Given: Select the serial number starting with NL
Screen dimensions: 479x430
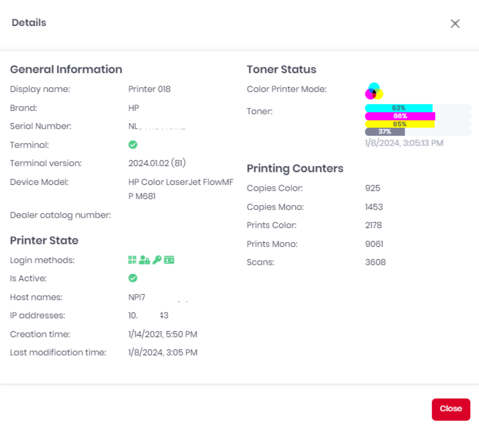Looking at the screenshot, I should pos(157,126).
